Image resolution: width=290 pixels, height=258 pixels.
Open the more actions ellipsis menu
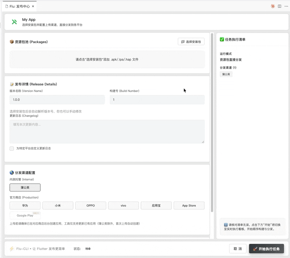pos(286,6)
